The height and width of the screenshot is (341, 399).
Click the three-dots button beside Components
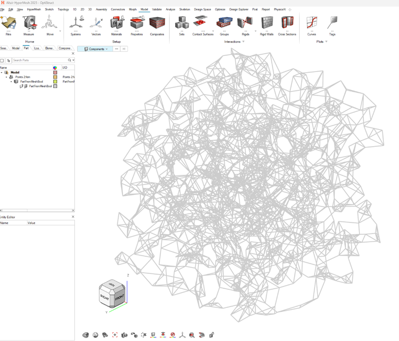(117, 49)
